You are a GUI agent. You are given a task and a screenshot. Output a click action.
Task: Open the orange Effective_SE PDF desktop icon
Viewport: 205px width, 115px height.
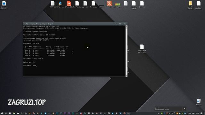(69, 4)
